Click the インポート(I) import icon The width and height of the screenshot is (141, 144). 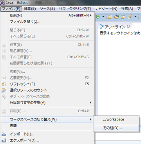coord(4,134)
